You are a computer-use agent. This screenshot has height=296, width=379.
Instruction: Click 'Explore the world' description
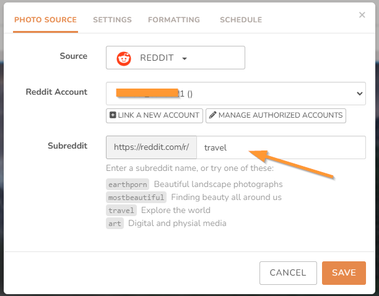[x=176, y=210]
